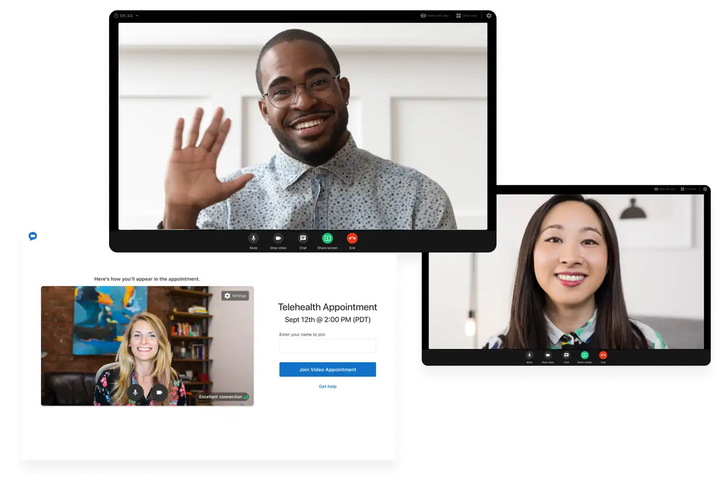The image size is (727, 481).
Task: Open the Get help link
Action: [328, 386]
